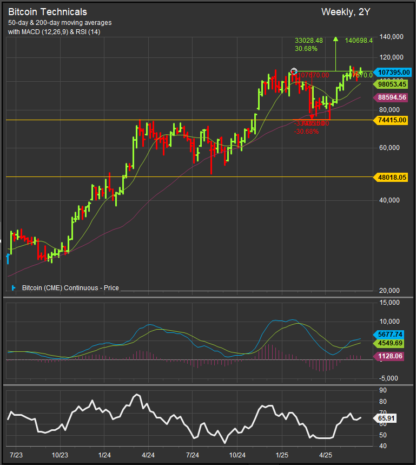This screenshot has width=416, height=465.
Task: Select the 48018.05 horizontal level tag
Action: click(x=391, y=178)
